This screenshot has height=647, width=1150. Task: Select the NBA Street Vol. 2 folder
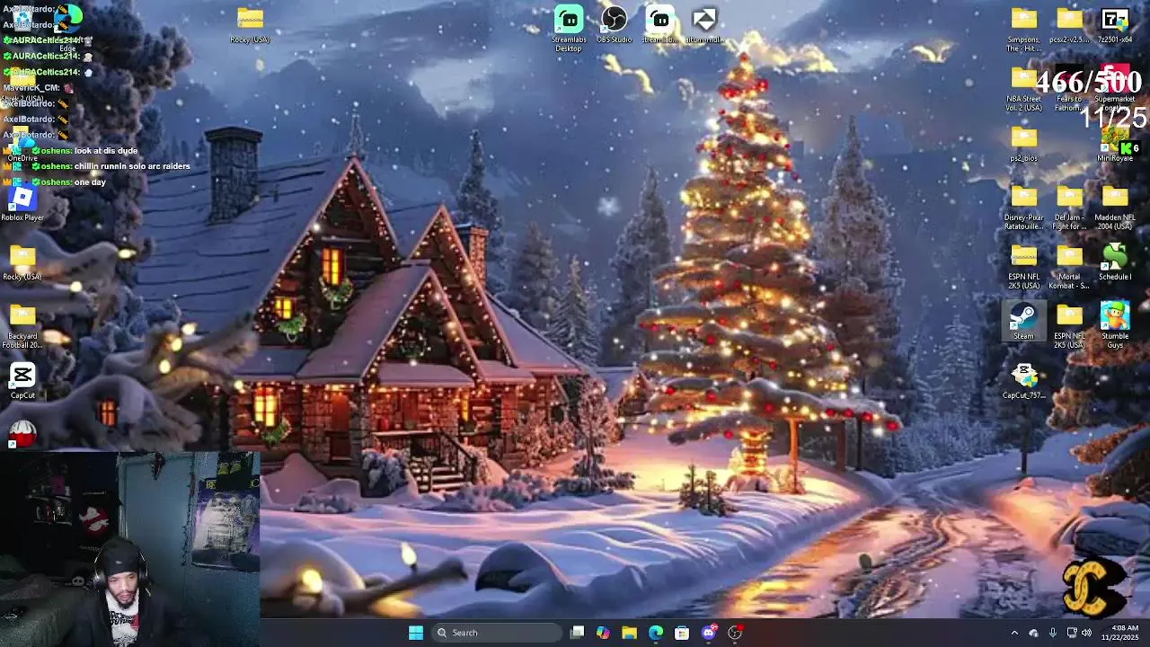(x=1023, y=89)
